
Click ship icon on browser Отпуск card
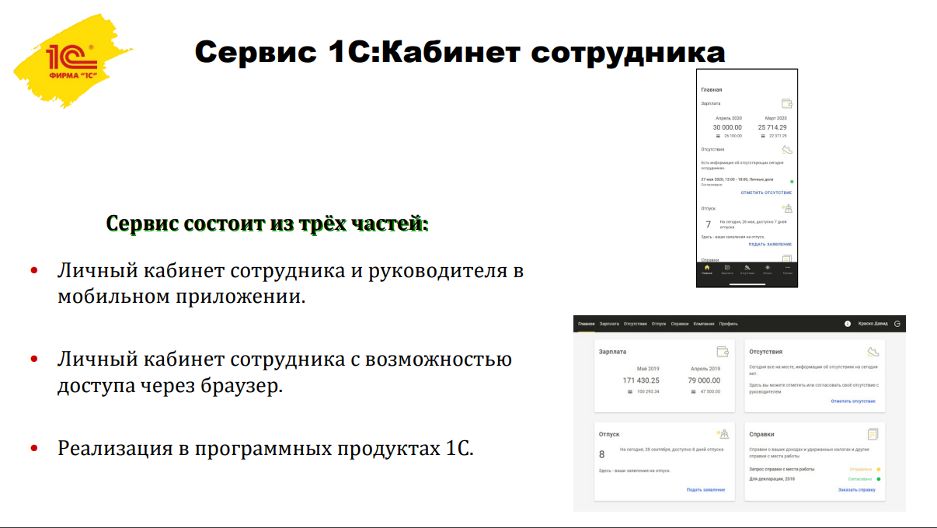[722, 434]
